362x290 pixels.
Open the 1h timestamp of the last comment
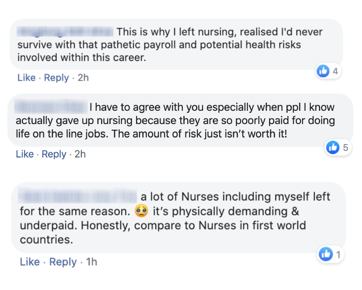pos(92,262)
